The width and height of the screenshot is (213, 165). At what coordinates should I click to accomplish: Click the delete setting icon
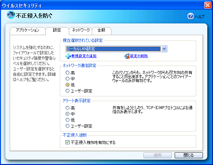(x=127, y=56)
